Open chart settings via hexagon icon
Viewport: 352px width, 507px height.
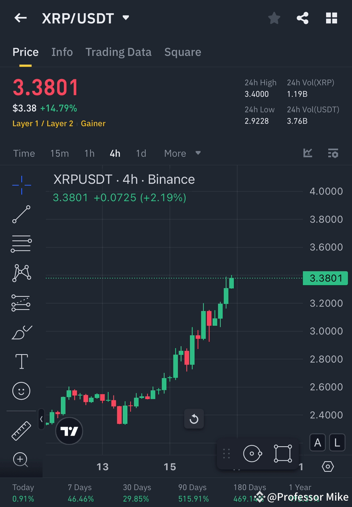328,466
